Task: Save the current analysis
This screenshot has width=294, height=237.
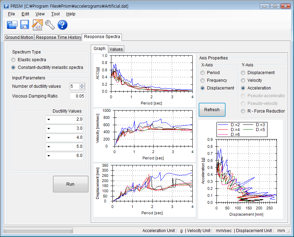Action: (x=24, y=25)
